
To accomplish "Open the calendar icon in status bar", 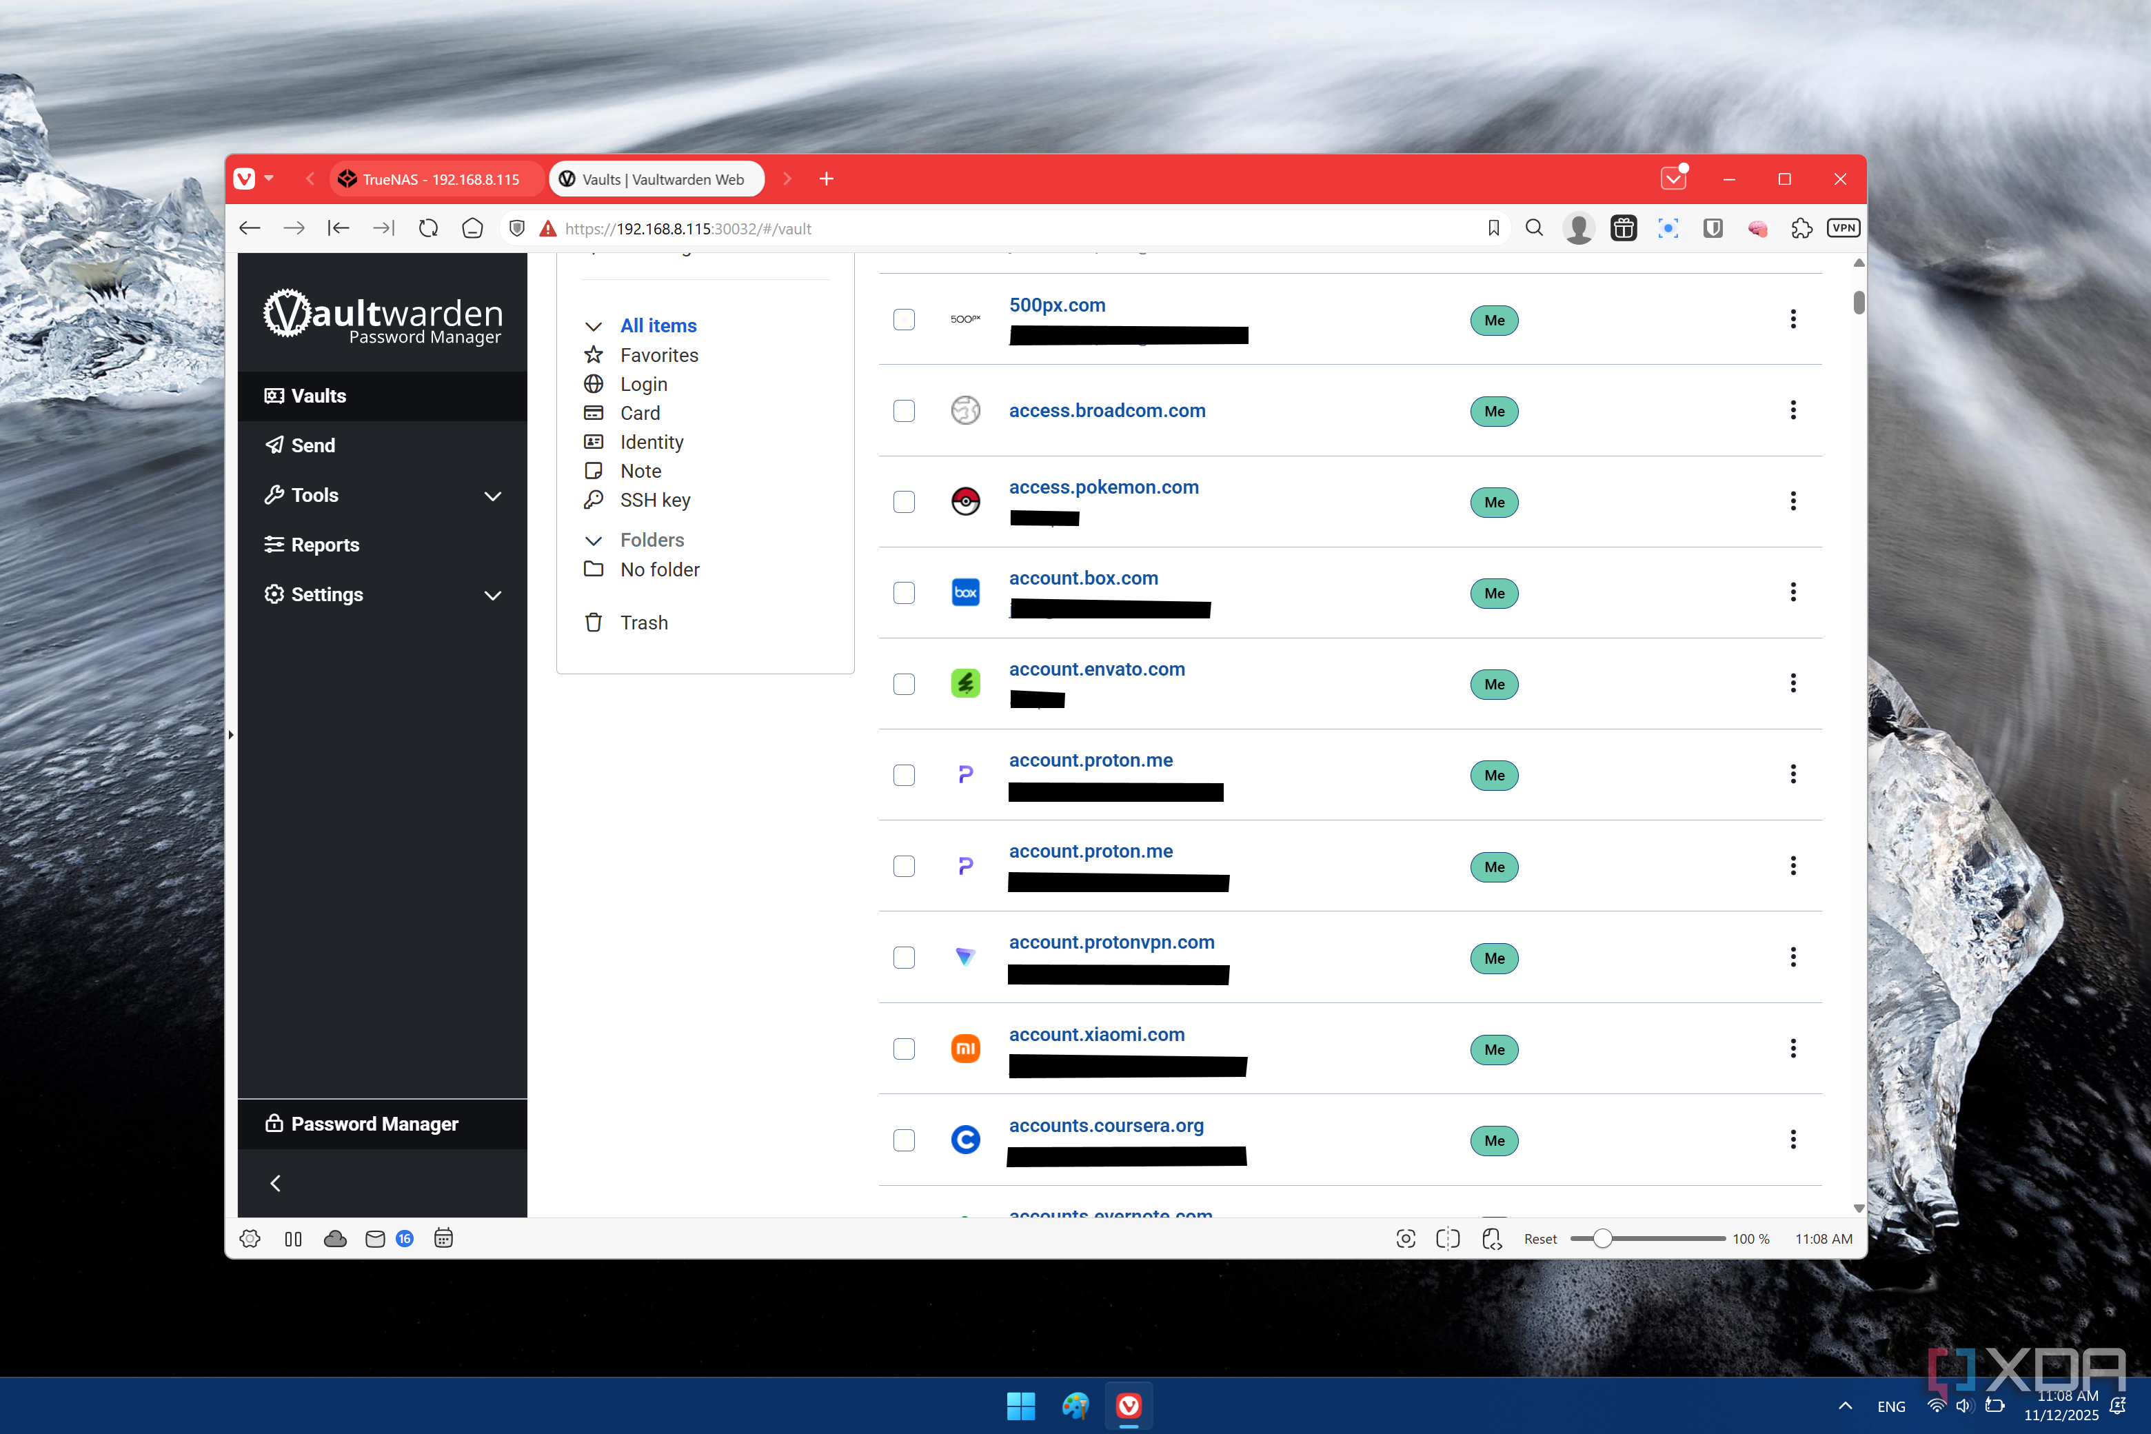I will pyautogui.click(x=443, y=1238).
